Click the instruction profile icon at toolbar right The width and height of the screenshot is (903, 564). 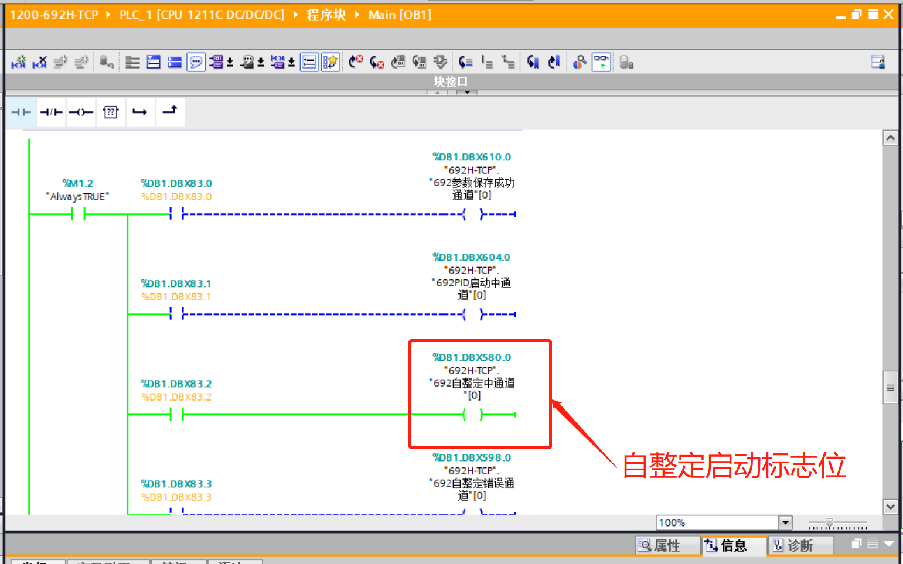click(878, 62)
